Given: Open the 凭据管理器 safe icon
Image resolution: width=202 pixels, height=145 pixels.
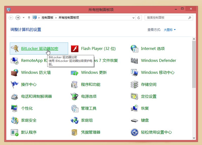Looking at the screenshot, I should tap(74, 132).
